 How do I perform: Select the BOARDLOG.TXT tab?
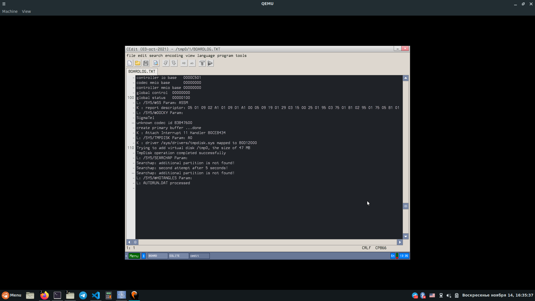pyautogui.click(x=142, y=72)
